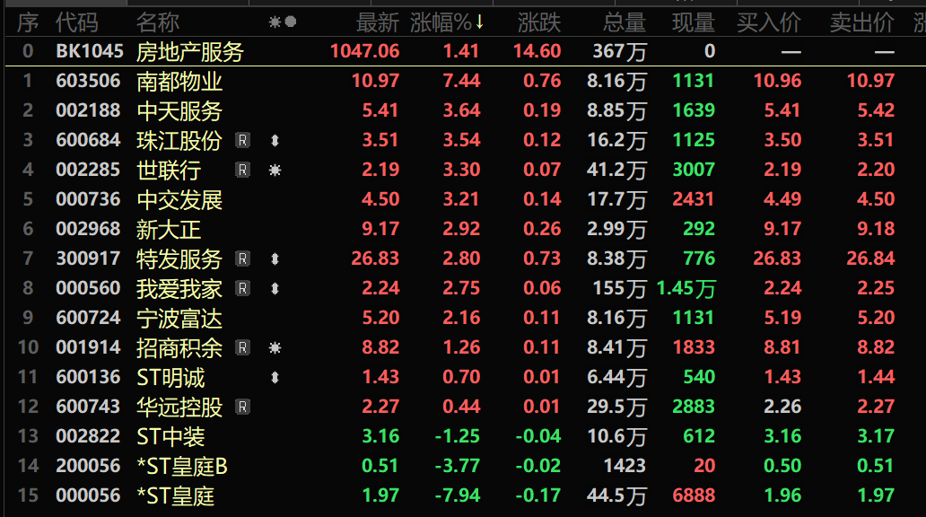
Task: Click stock code 600743
Action: click(88, 407)
